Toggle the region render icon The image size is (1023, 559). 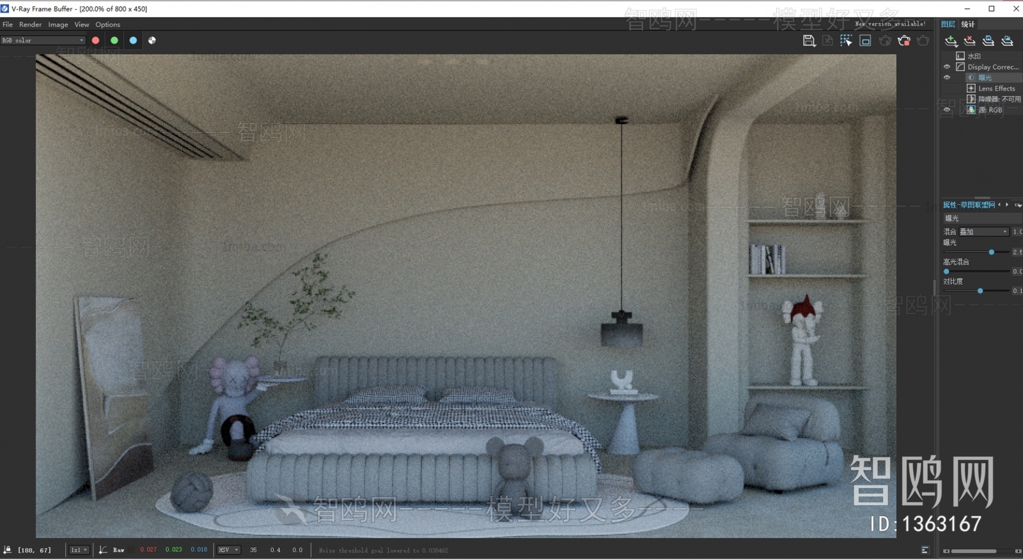[865, 40]
